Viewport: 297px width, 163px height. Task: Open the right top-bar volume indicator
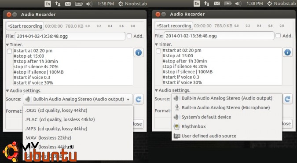pyautogui.click(x=238, y=4)
